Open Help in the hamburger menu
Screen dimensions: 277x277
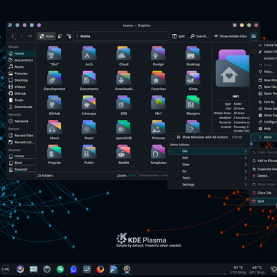point(264,129)
